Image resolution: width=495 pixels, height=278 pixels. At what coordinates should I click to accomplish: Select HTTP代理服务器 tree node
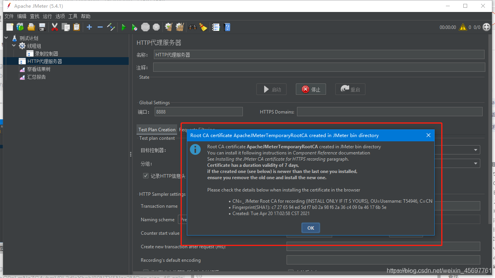click(44, 61)
